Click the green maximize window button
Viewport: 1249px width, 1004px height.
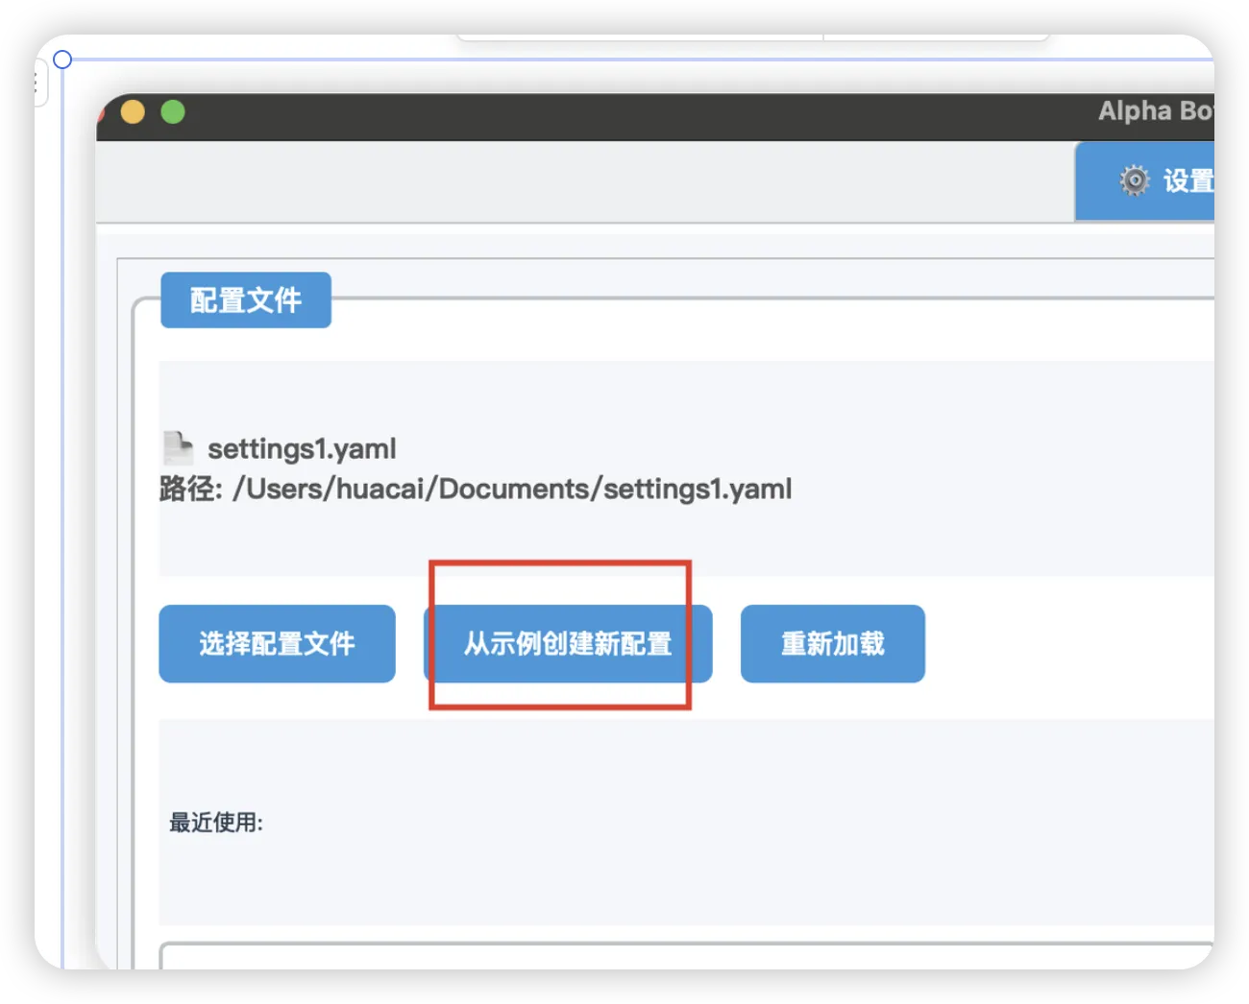coord(173,112)
